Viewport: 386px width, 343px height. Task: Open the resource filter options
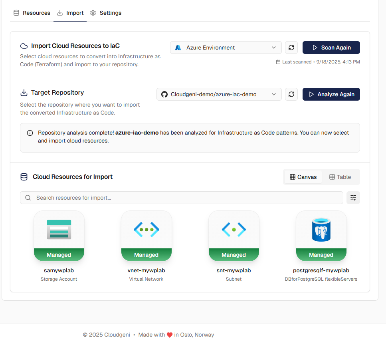(x=353, y=198)
